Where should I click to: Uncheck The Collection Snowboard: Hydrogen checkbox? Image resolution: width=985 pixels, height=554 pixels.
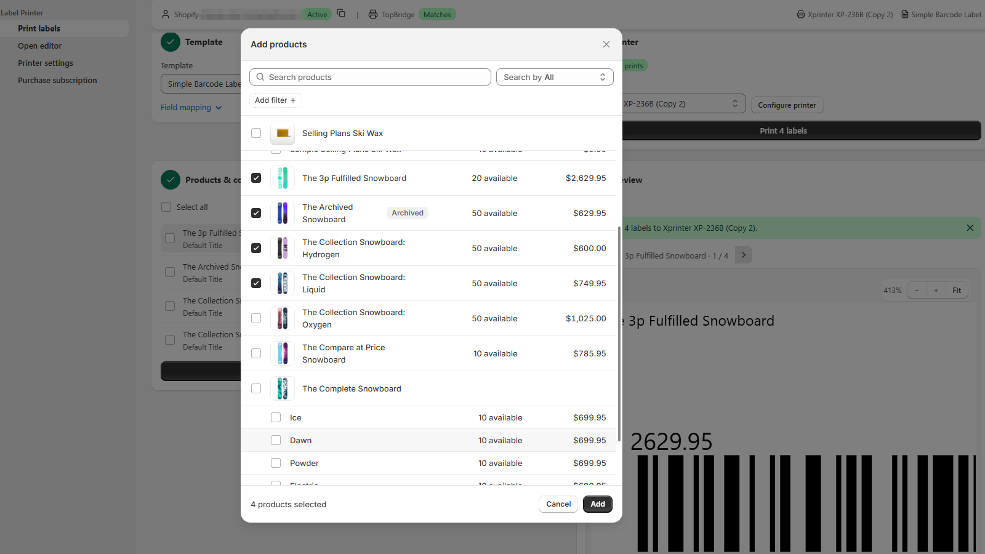(256, 248)
